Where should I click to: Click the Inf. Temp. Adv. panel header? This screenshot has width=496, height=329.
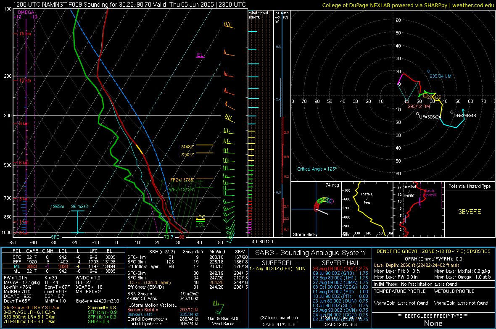tap(282, 17)
